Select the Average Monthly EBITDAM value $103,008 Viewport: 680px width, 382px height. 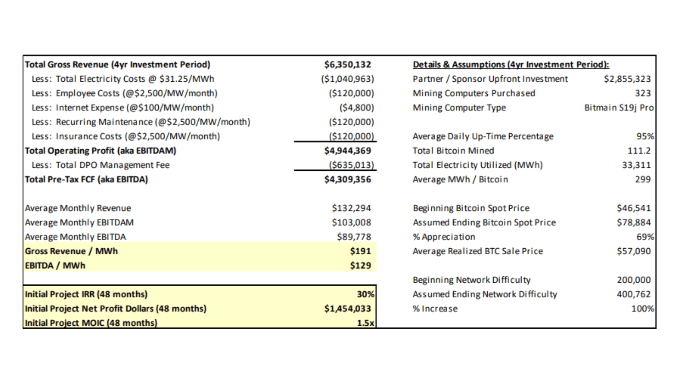click(x=351, y=222)
